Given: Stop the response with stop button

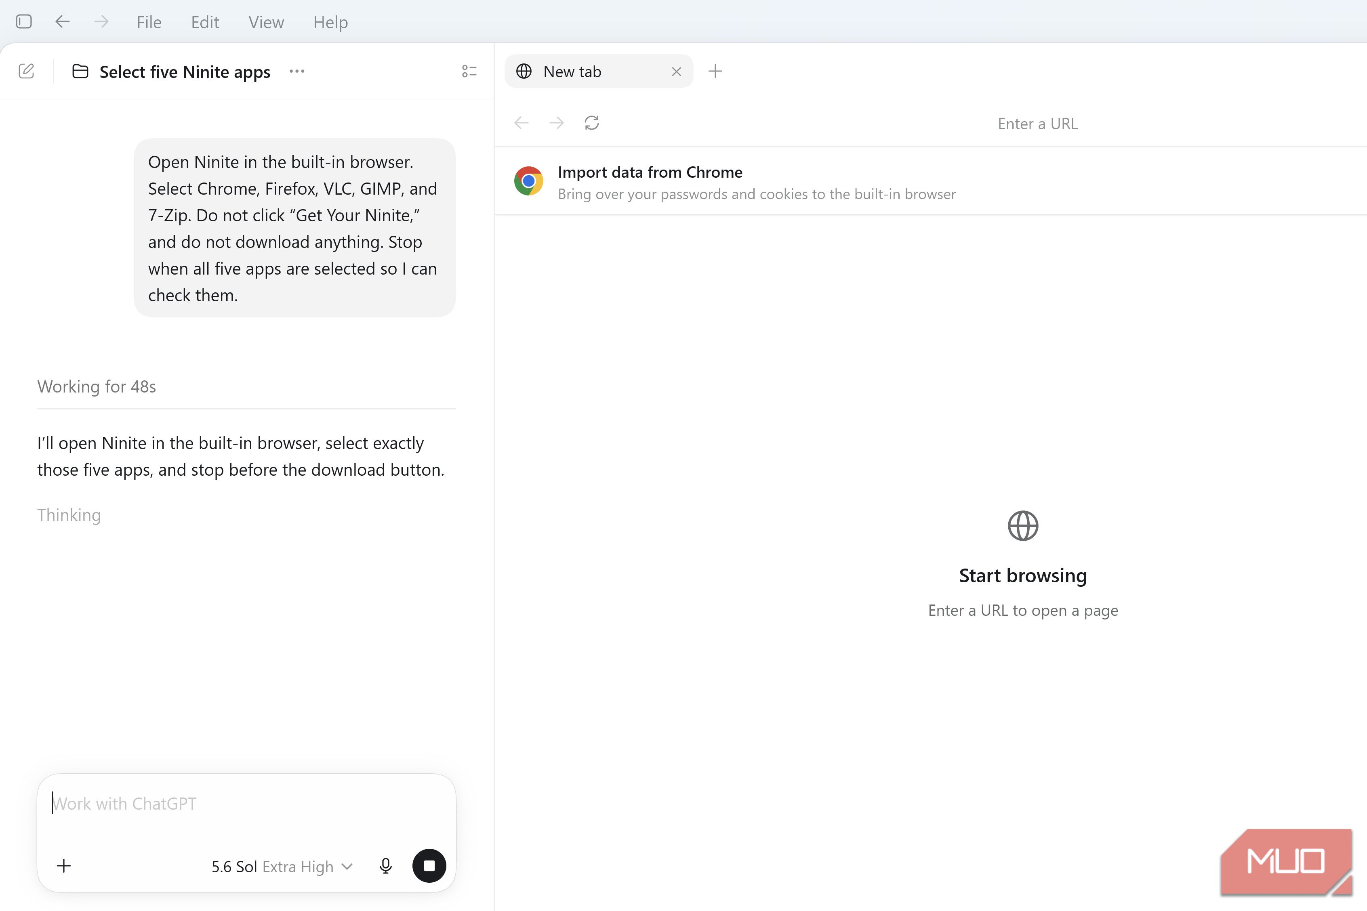Looking at the screenshot, I should tap(429, 866).
